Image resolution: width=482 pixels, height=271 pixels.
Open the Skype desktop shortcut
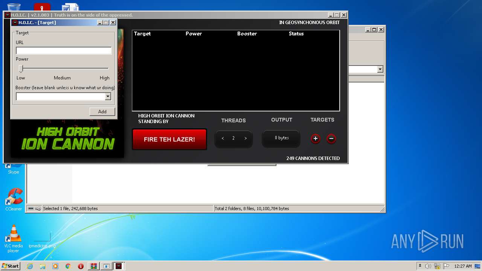[14, 168]
